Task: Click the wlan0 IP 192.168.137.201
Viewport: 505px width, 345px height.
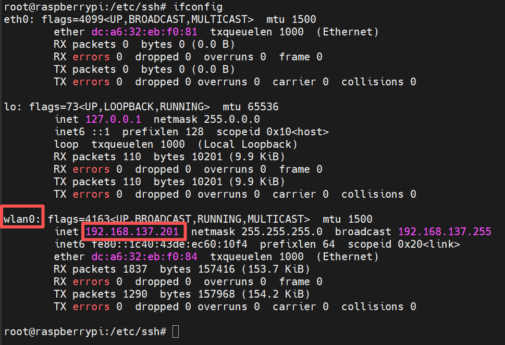Action: pos(132,232)
